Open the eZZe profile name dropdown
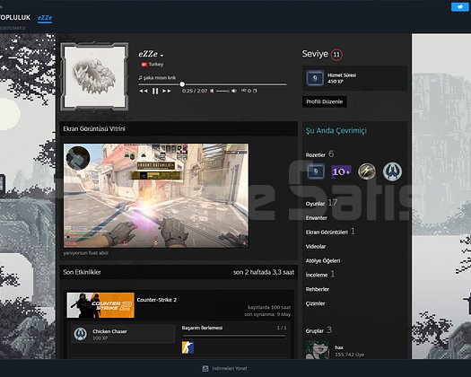471x377 pixels. (x=161, y=56)
